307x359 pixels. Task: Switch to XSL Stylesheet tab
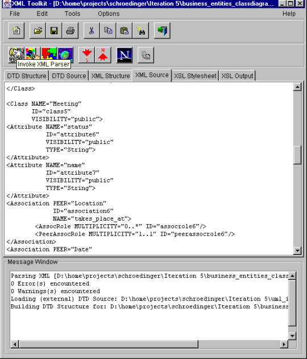(x=195, y=76)
